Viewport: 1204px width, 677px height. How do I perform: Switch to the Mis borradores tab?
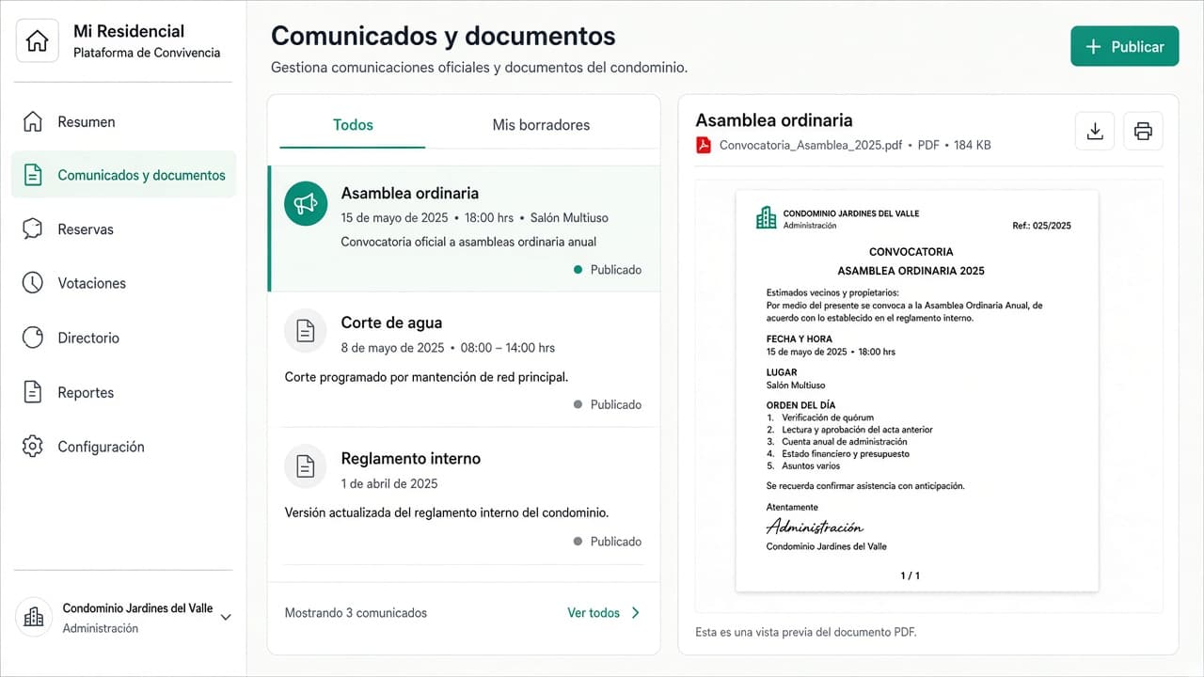click(x=541, y=125)
